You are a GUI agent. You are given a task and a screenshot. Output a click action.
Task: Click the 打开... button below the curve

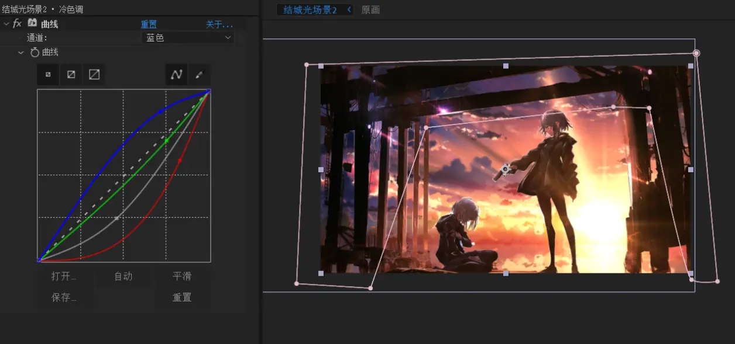(x=64, y=276)
